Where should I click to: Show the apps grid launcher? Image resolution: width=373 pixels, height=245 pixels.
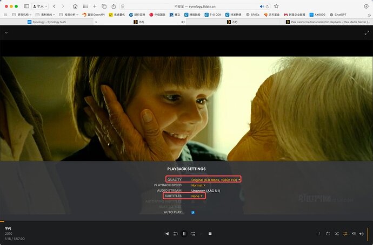click(85, 6)
